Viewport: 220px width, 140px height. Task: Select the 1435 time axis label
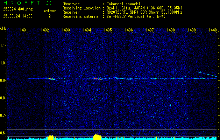[108, 30]
